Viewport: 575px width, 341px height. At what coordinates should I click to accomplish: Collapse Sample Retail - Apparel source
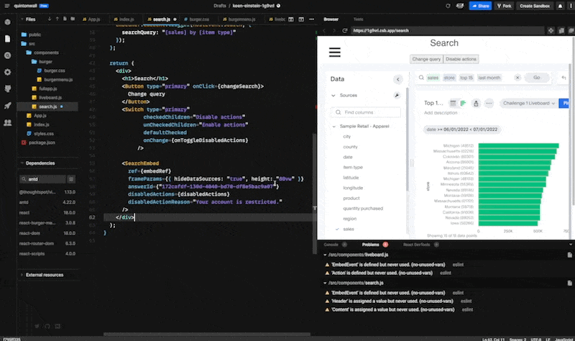point(333,127)
